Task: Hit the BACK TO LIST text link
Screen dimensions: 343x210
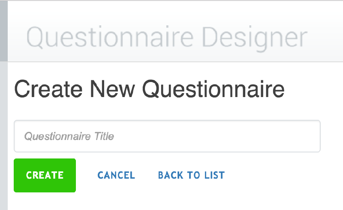Action: tap(191, 175)
